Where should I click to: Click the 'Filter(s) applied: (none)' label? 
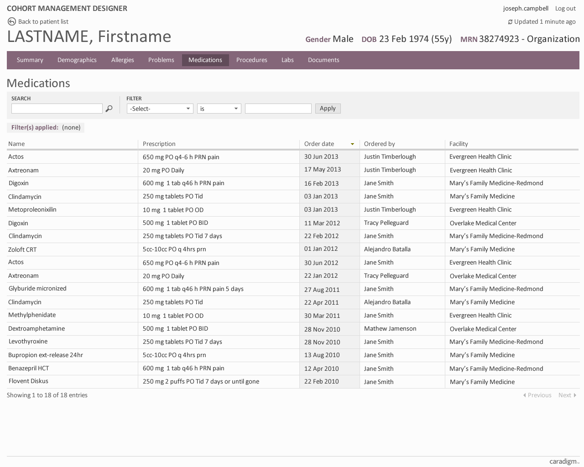coord(45,127)
